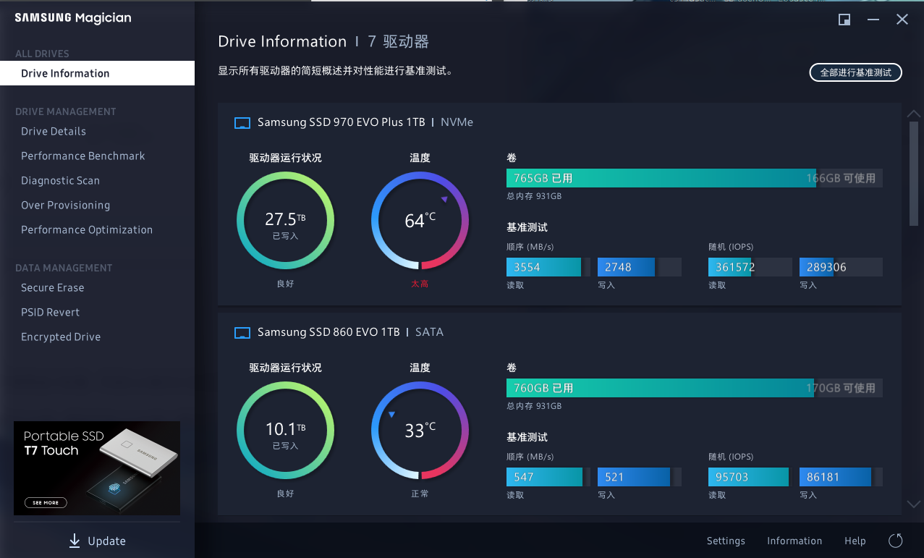Image resolution: width=924 pixels, height=558 pixels.
Task: Click the 860 EVO 760GB volume bar
Action: pyautogui.click(x=695, y=388)
